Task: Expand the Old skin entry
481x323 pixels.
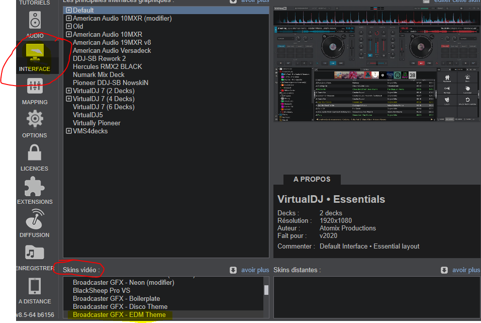Action: [x=69, y=26]
